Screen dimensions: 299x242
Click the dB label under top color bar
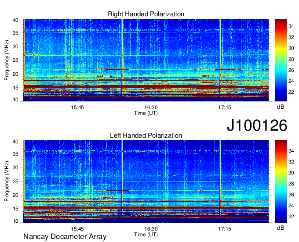point(281,107)
